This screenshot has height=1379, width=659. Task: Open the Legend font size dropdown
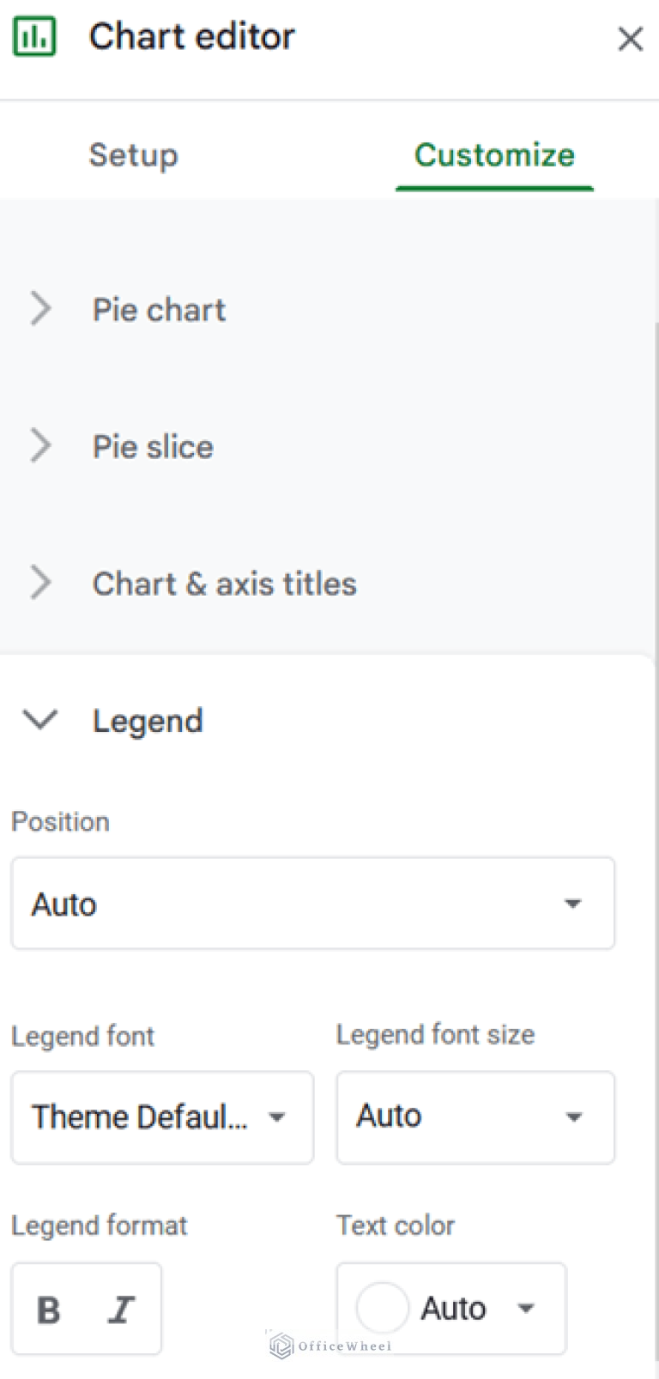(x=475, y=1117)
